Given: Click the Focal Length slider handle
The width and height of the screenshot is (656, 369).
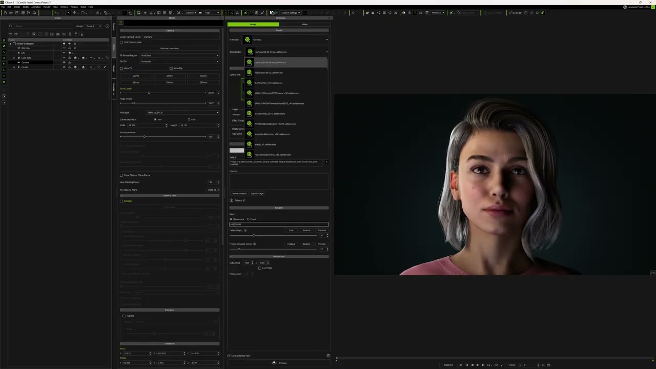Looking at the screenshot, I should (149, 93).
